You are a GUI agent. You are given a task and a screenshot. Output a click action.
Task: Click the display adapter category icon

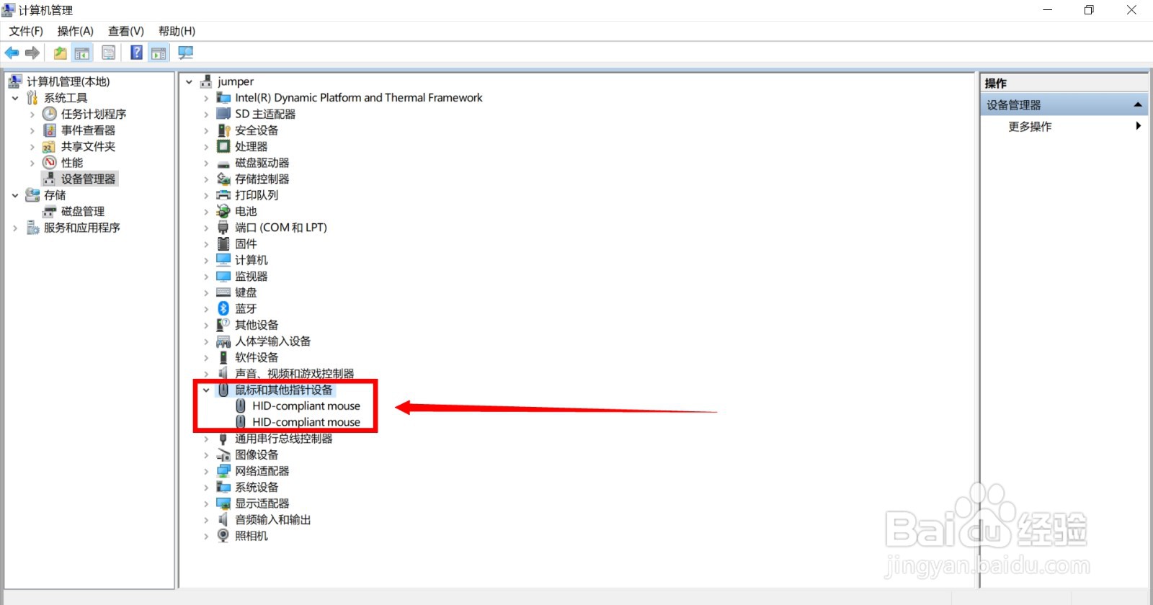(x=223, y=503)
